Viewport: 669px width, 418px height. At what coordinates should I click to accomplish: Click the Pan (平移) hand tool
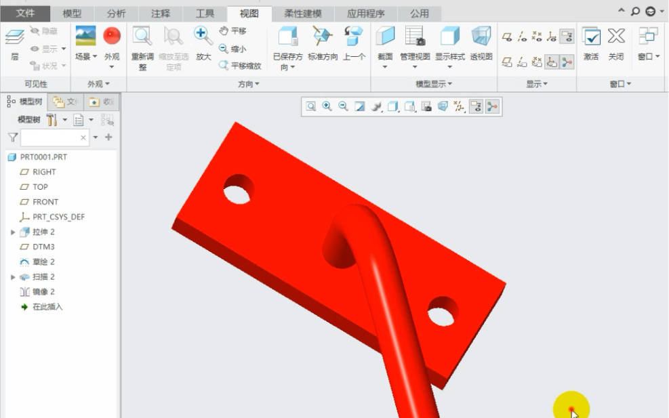[232, 31]
